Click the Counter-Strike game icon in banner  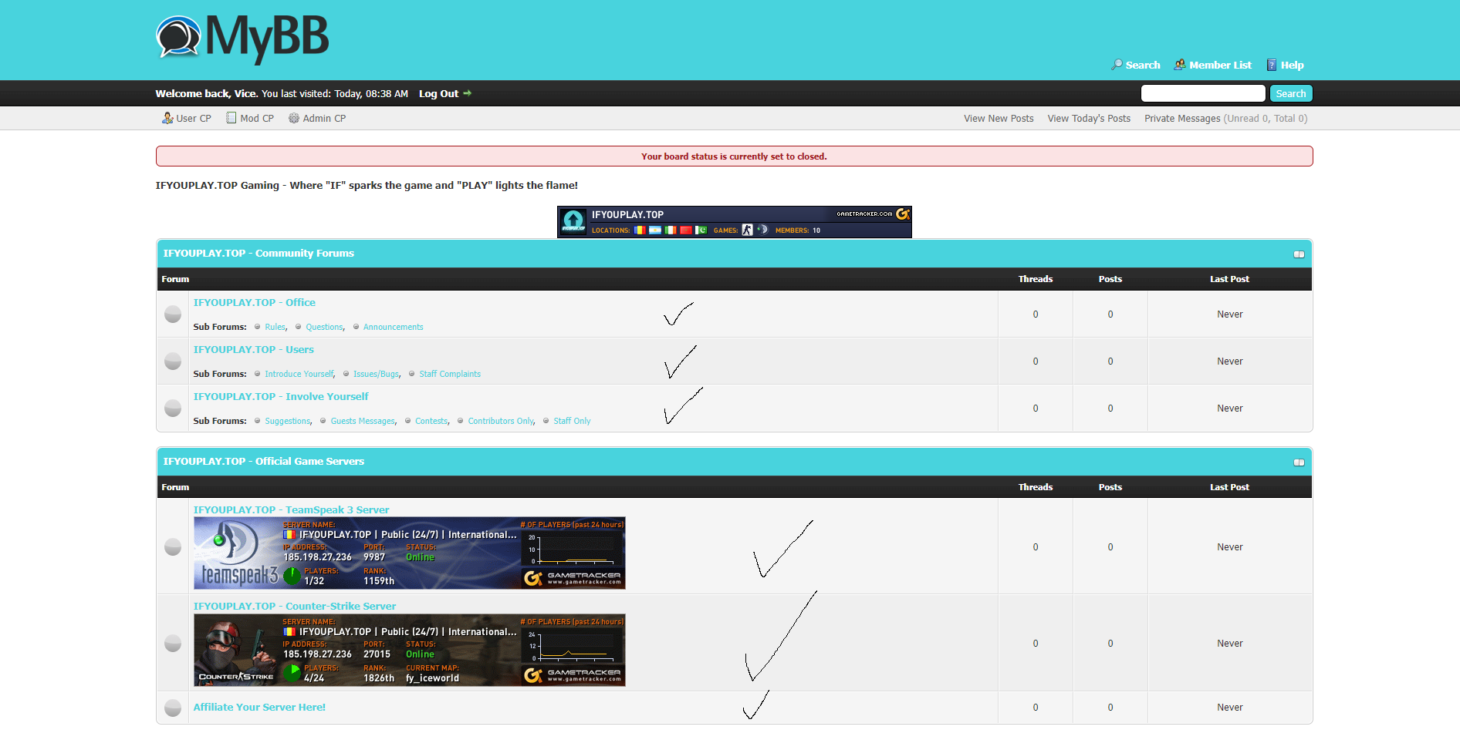tap(747, 230)
